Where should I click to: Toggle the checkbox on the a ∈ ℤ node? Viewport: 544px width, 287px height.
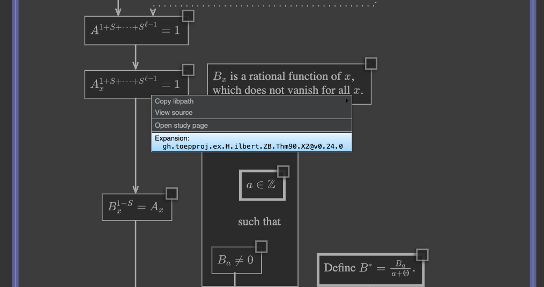283,172
